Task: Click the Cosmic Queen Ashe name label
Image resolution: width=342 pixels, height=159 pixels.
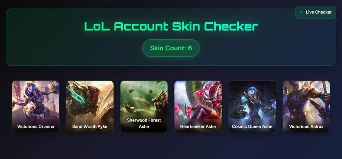Action: click(x=252, y=126)
